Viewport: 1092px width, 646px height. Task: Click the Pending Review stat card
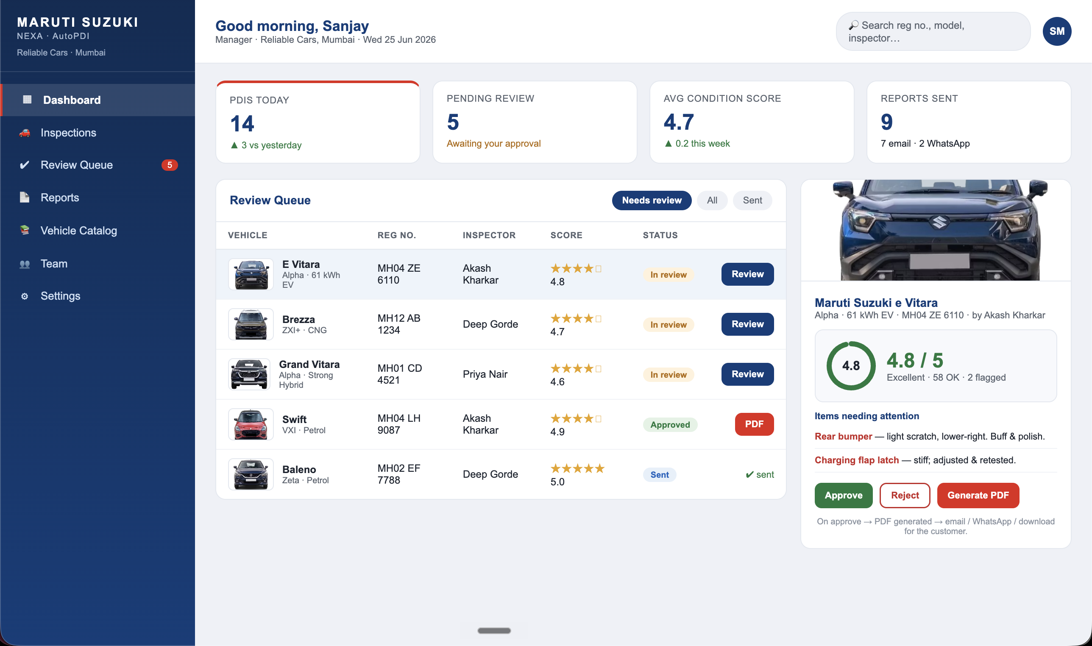pos(535,123)
